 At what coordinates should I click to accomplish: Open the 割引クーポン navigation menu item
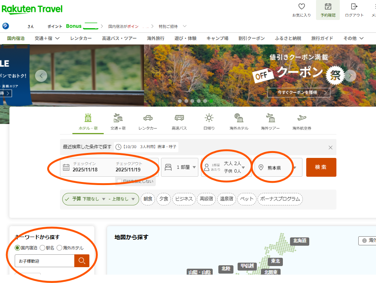click(x=251, y=38)
